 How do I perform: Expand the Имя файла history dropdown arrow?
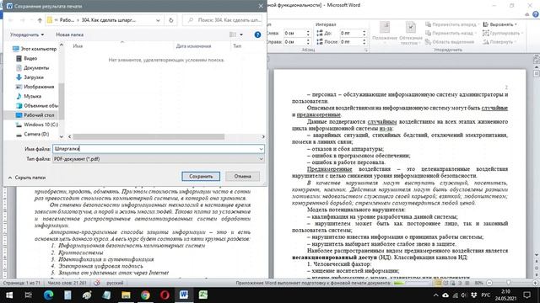click(261, 149)
